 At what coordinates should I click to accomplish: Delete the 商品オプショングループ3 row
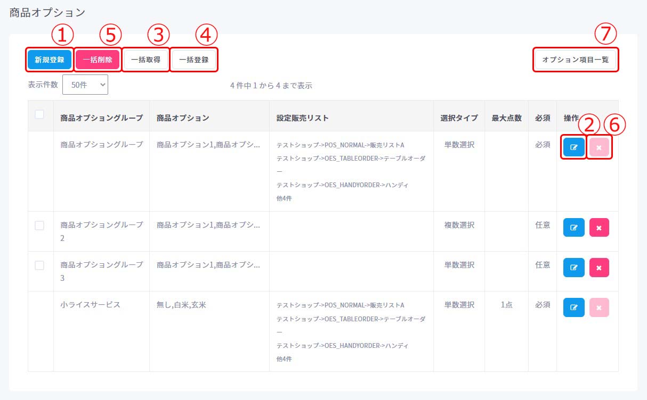tap(599, 267)
